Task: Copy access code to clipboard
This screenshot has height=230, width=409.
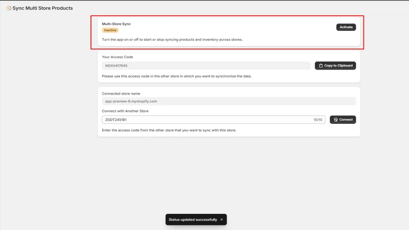Action: pos(335,65)
